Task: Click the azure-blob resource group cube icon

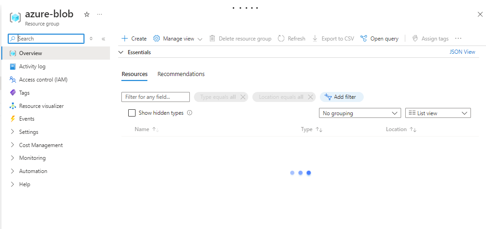Action: pyautogui.click(x=15, y=17)
